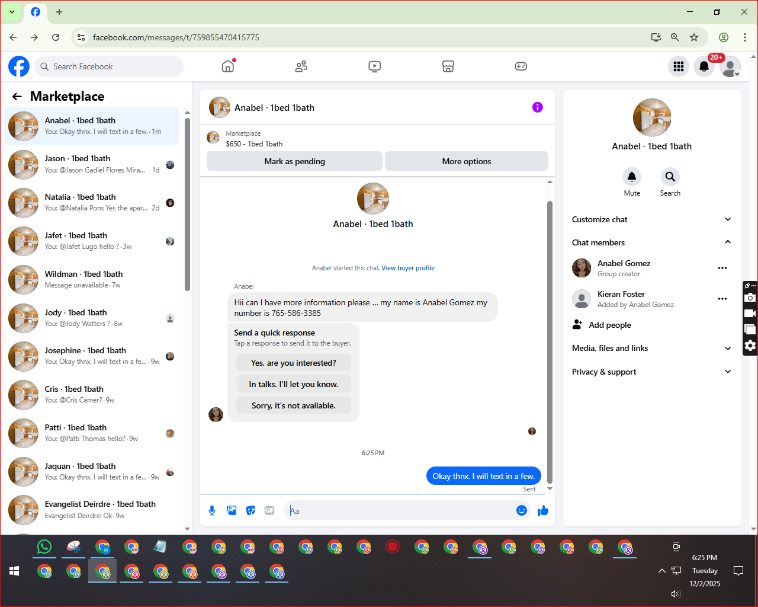Open options for Anabel Gomez member
Image resolution: width=758 pixels, height=607 pixels.
722,268
